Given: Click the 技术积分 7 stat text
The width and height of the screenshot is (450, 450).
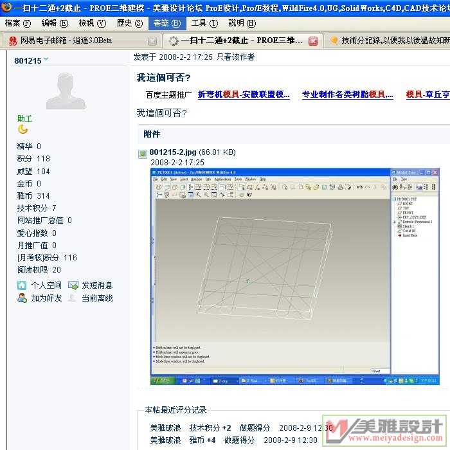Looking at the screenshot, I should (x=37, y=208).
